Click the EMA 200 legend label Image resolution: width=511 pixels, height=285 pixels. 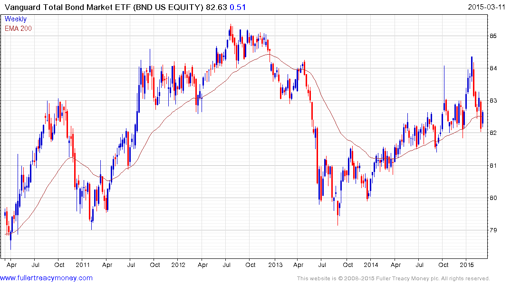click(x=19, y=28)
